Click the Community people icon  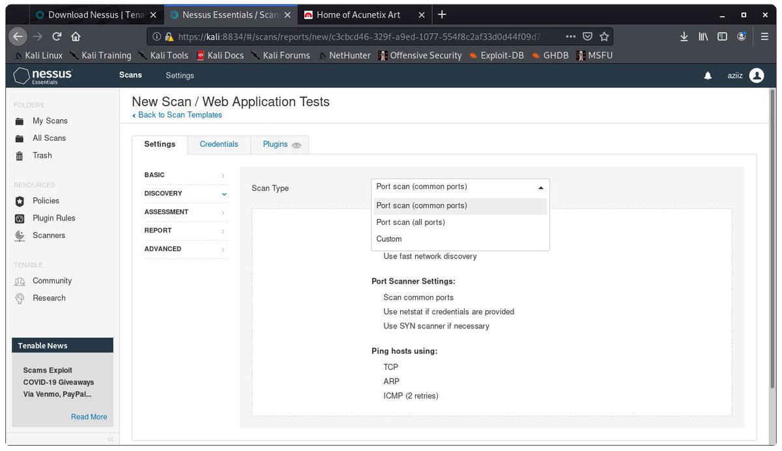tap(20, 281)
